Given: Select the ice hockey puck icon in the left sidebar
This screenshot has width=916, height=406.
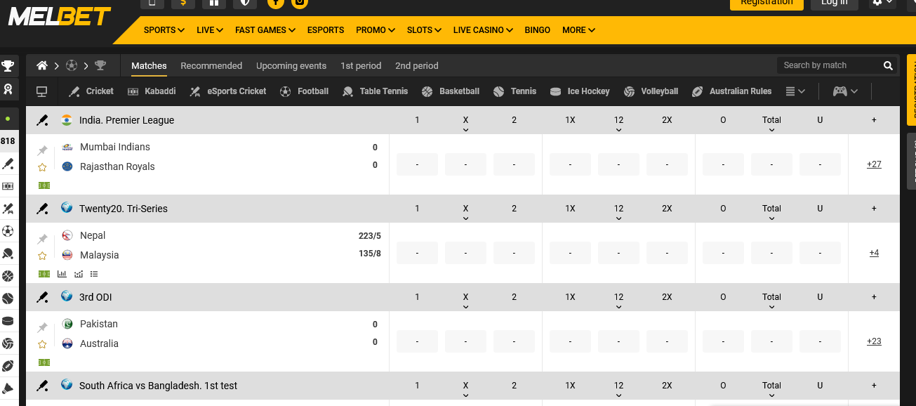Looking at the screenshot, I should (8, 321).
